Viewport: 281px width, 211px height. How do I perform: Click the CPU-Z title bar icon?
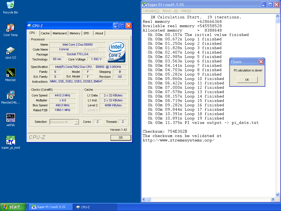point(29,26)
